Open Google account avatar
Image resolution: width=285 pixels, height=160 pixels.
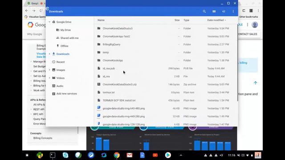tap(255, 25)
